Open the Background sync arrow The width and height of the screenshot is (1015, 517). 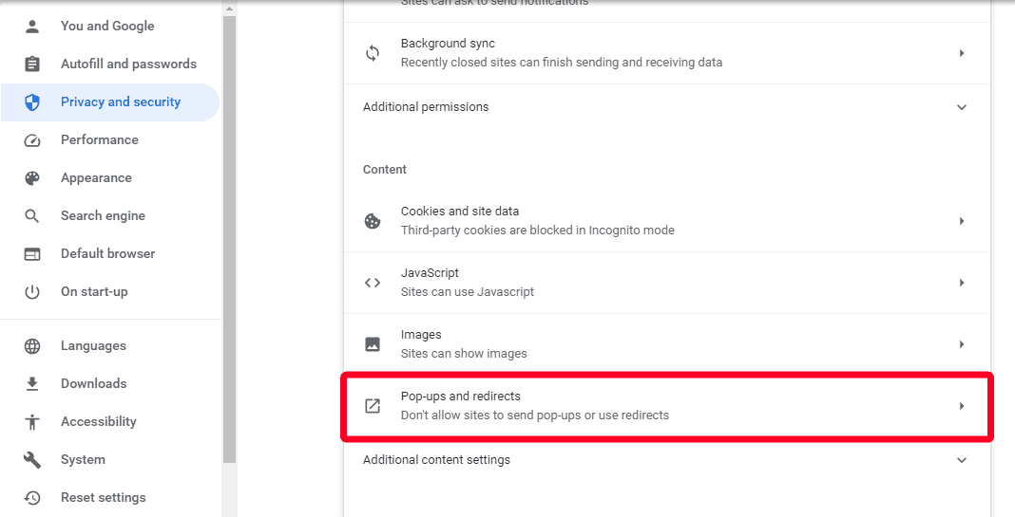(961, 53)
